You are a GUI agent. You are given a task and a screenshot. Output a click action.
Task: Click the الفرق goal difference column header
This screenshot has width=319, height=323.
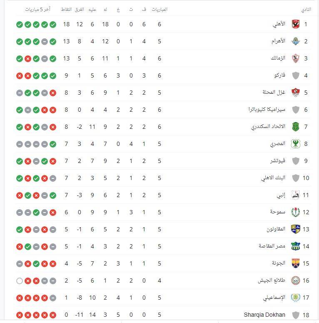[79, 10]
